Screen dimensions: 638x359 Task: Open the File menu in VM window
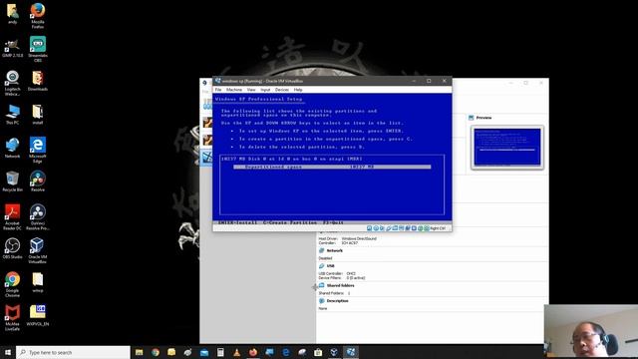point(218,90)
